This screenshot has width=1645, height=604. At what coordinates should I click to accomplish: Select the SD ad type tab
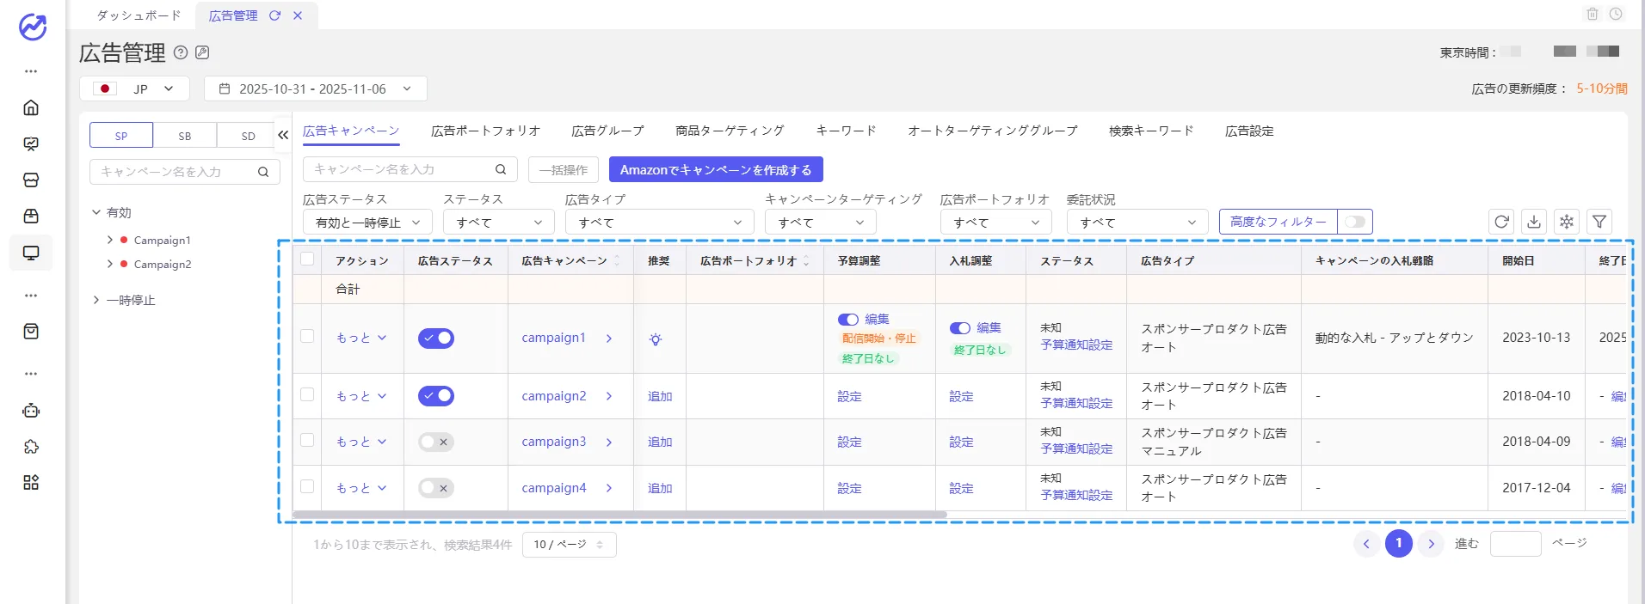pyautogui.click(x=248, y=135)
